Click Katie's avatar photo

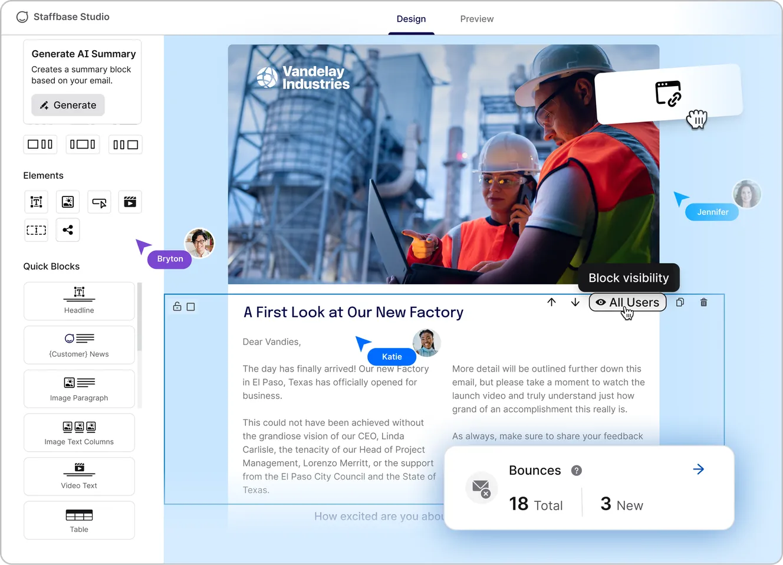426,343
